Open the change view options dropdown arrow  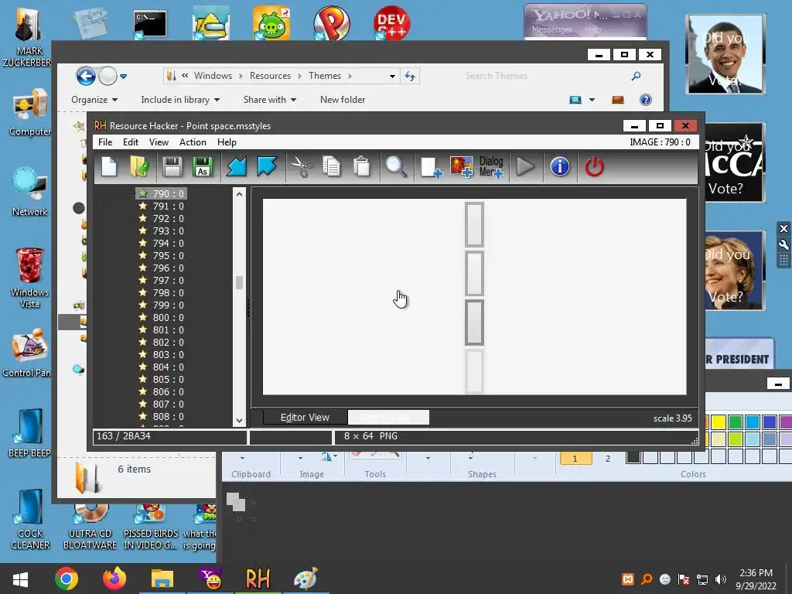[x=592, y=100]
